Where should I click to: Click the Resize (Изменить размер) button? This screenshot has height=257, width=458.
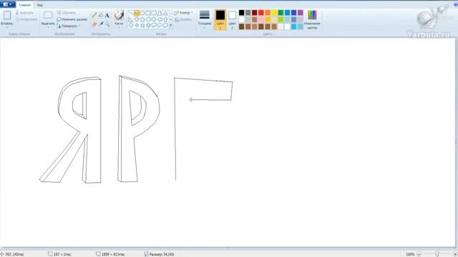pos(72,19)
